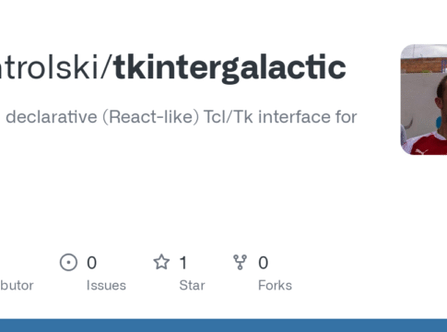Select the Issues label text

(106, 285)
